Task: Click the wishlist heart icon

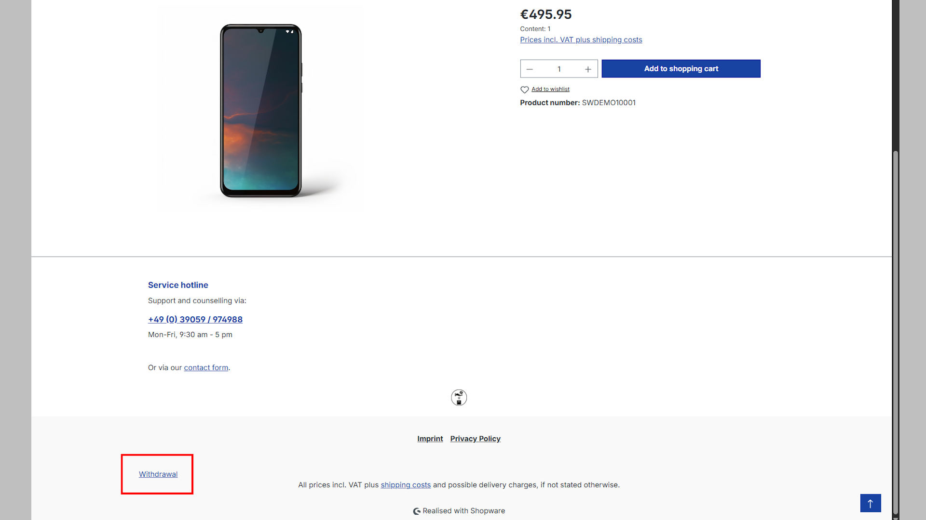Action: click(524, 90)
